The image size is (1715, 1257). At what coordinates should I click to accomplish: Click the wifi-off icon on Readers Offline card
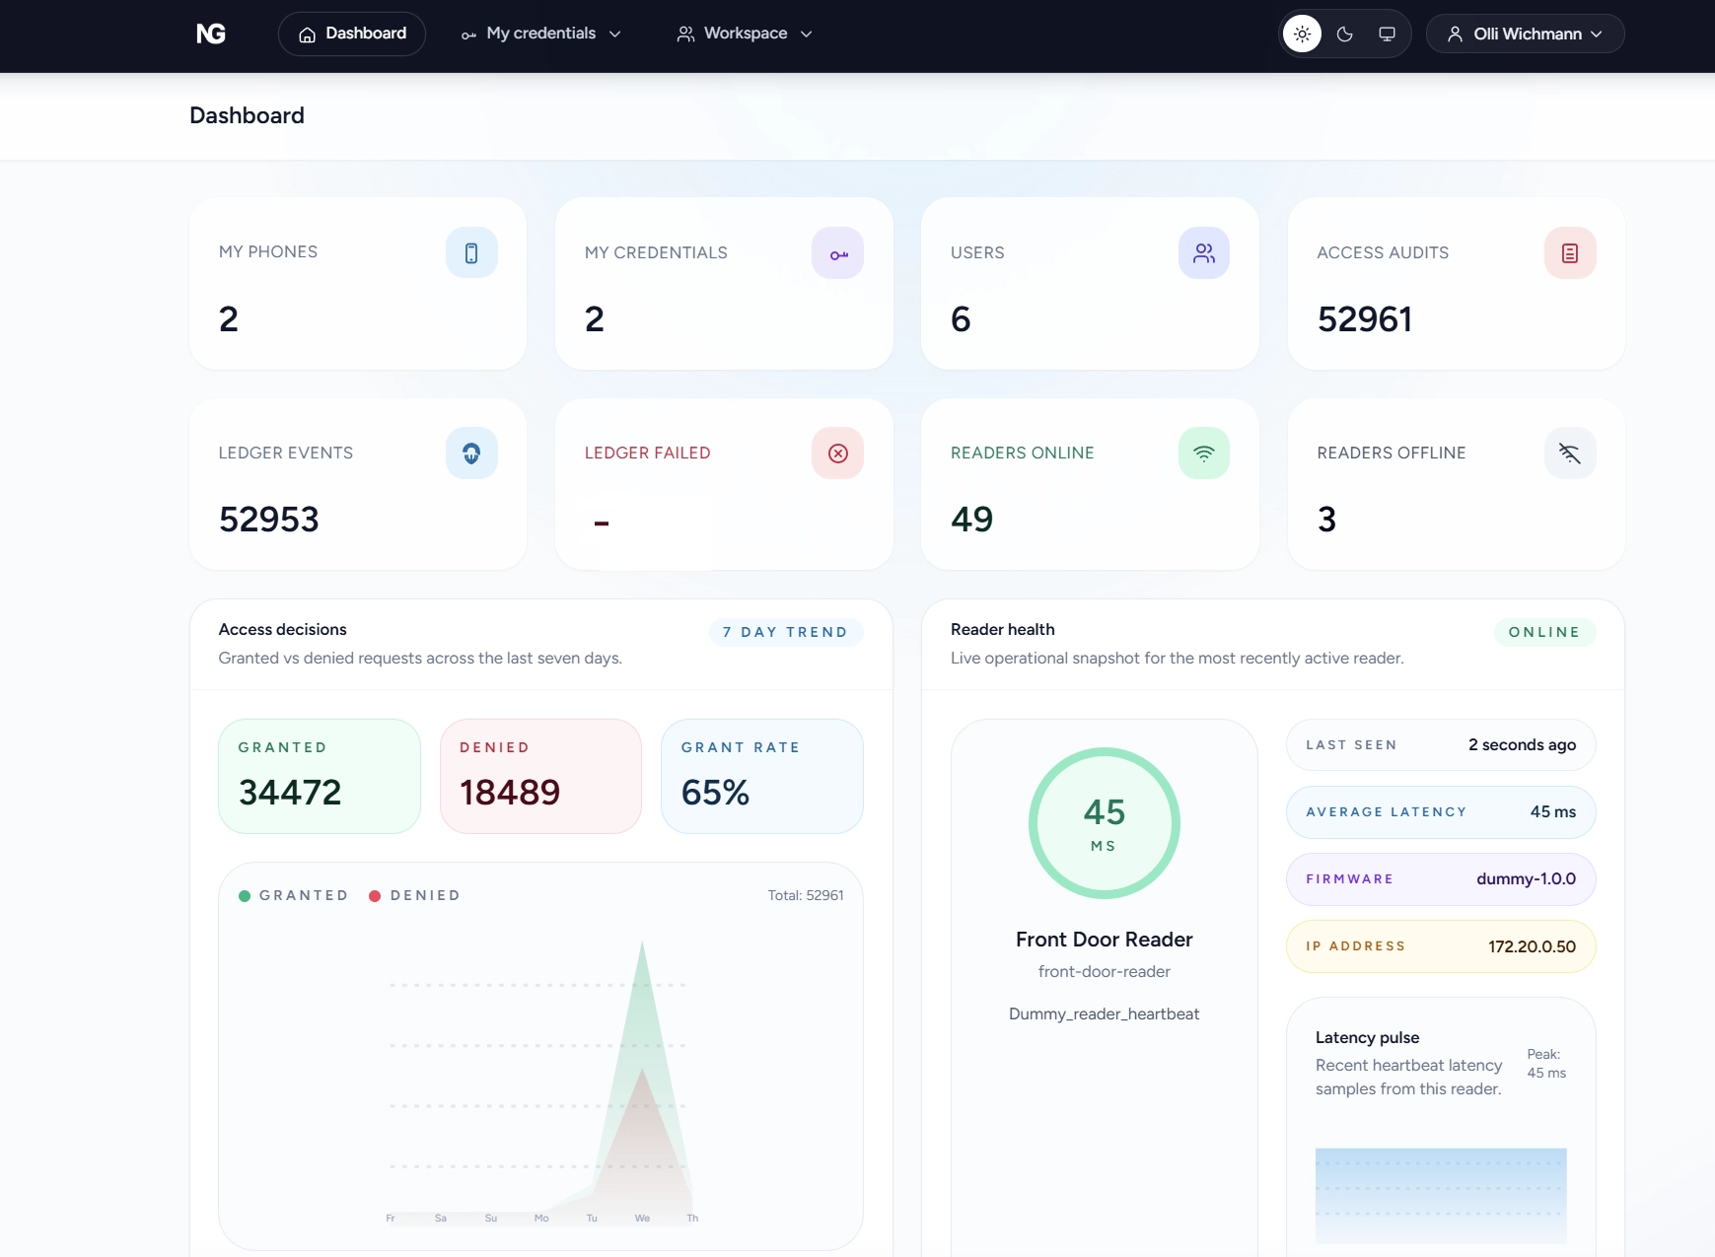(x=1570, y=454)
